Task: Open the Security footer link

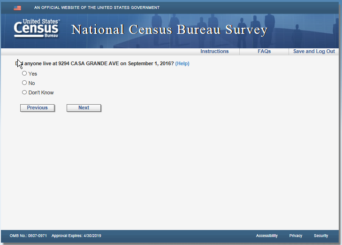Action: click(321, 236)
